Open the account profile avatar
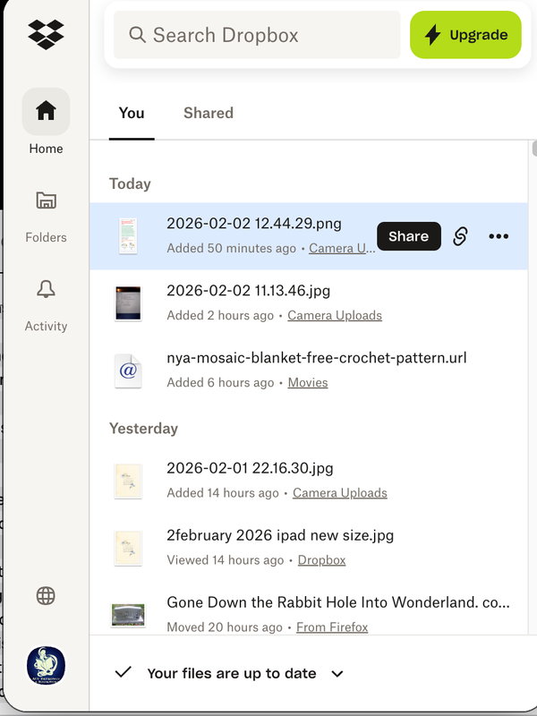The height and width of the screenshot is (716, 537). tap(46, 667)
